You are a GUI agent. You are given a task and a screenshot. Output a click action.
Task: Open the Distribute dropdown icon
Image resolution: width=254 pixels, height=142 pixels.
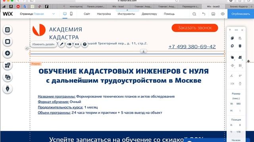(x=232, y=65)
